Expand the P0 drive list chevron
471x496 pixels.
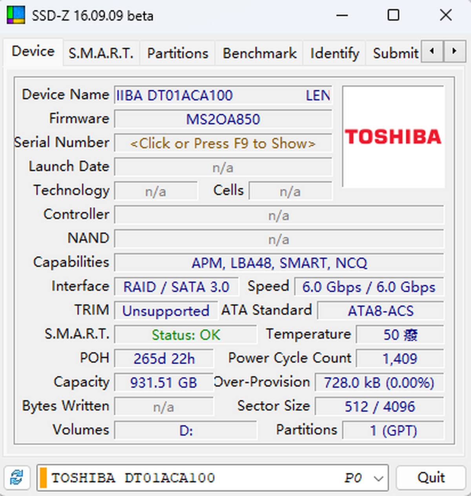click(378, 478)
